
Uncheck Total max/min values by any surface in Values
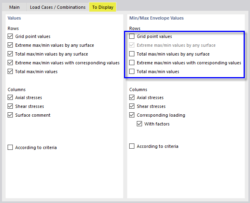point(10,54)
